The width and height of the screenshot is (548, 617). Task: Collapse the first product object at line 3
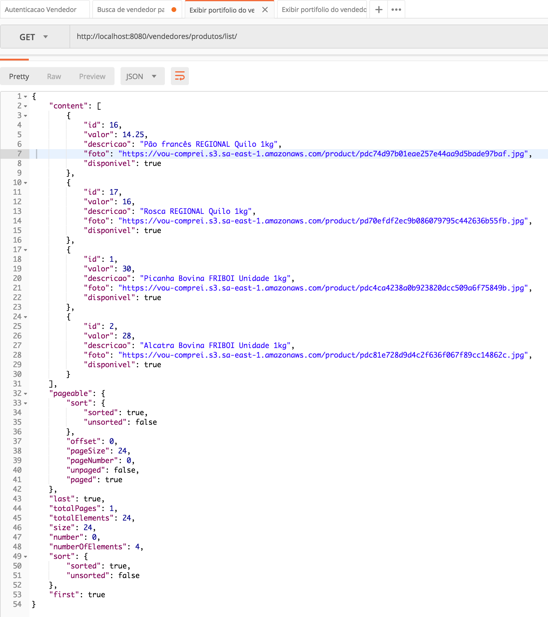pyautogui.click(x=26, y=116)
